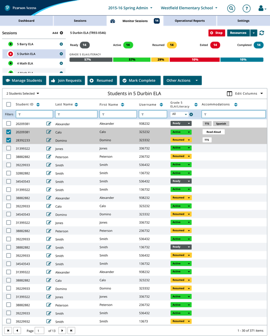Click the Mark Complete button

[x=140, y=81]
